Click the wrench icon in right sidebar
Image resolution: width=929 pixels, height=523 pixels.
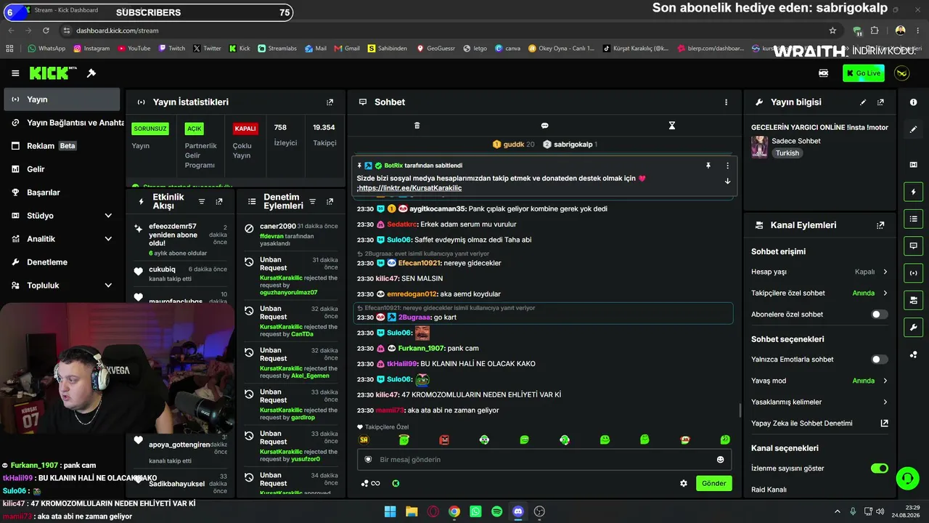click(x=913, y=328)
